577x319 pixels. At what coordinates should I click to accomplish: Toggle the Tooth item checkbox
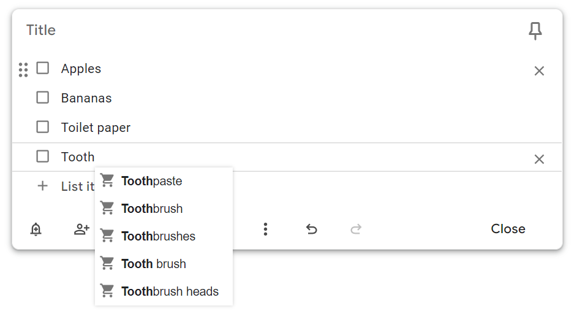click(43, 156)
